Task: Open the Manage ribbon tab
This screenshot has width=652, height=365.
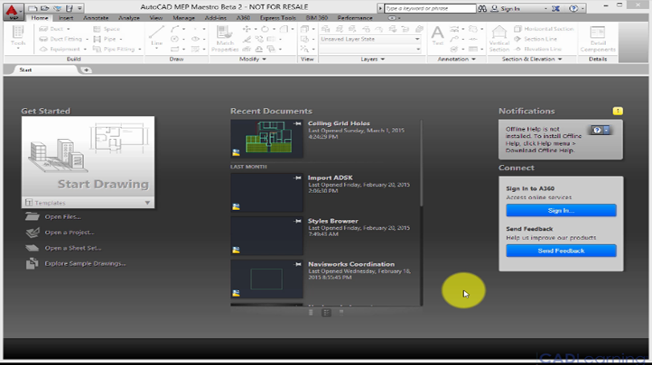Action: 183,18
